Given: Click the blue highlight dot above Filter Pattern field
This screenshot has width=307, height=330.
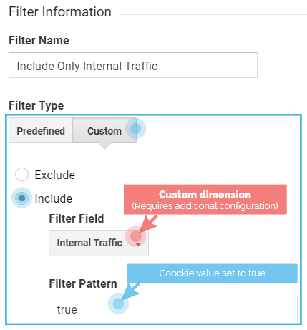Looking at the screenshot, I should [x=118, y=304].
